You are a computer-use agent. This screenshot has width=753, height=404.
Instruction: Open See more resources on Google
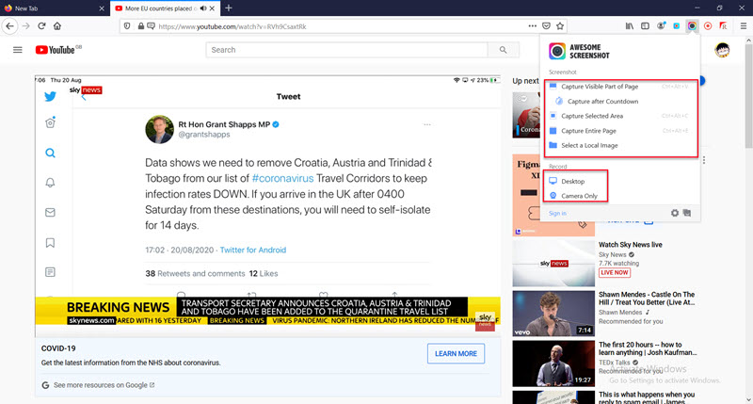(104, 385)
